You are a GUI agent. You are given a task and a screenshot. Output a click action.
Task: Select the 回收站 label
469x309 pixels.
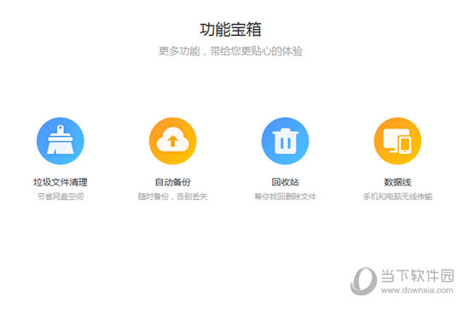tap(286, 182)
